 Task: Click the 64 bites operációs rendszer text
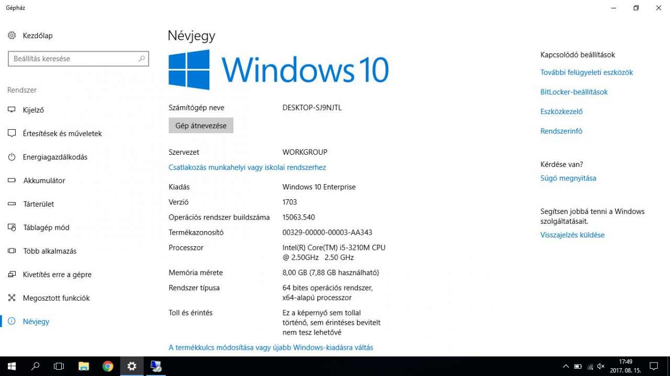[328, 293]
